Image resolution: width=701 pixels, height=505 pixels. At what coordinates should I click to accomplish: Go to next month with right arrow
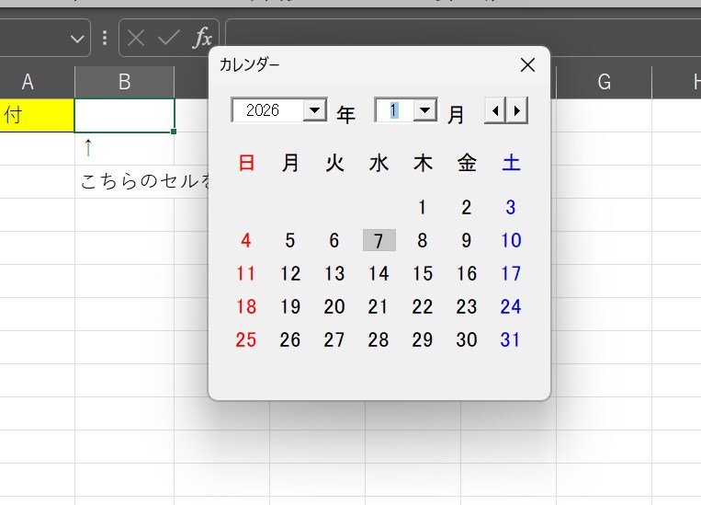(517, 110)
